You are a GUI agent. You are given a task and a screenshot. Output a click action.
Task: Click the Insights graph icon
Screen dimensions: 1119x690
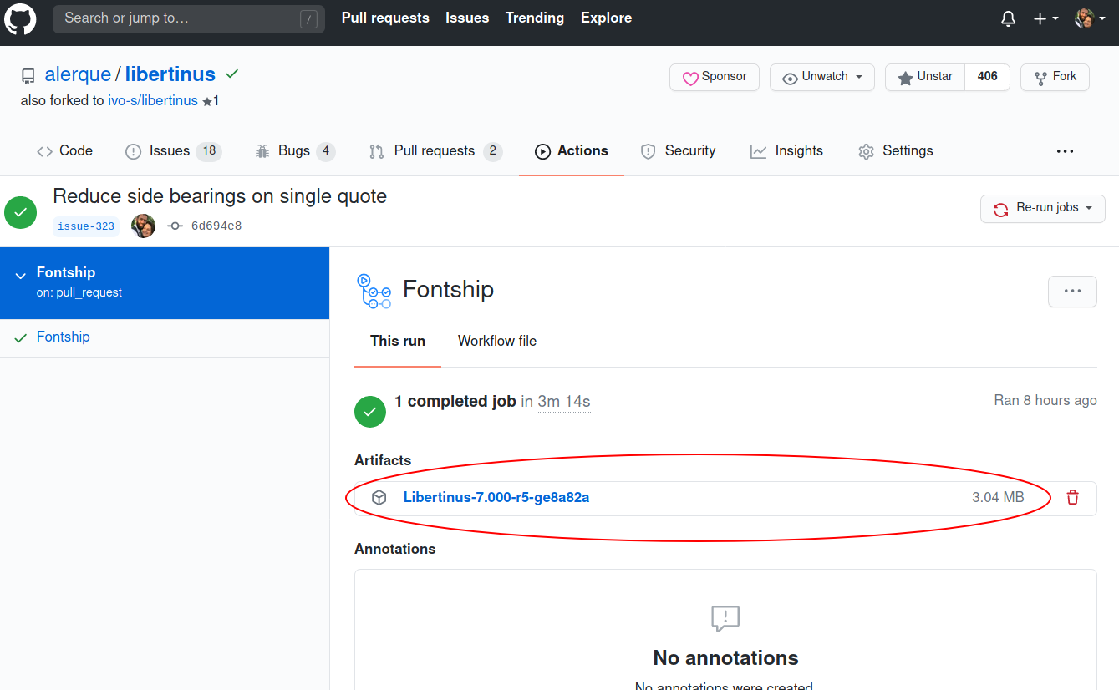[x=758, y=152]
